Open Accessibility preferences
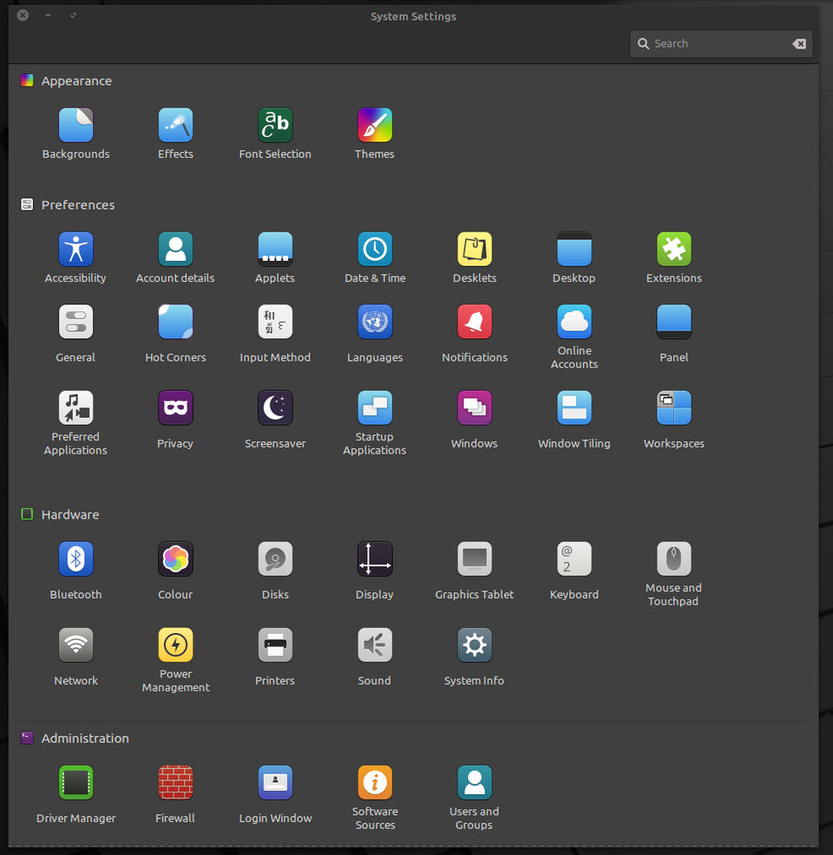Screen dimensions: 833x855 75,250
